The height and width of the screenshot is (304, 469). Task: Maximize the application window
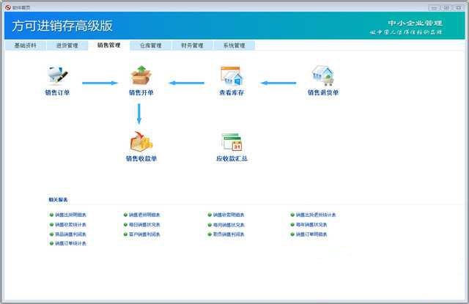point(446,8)
